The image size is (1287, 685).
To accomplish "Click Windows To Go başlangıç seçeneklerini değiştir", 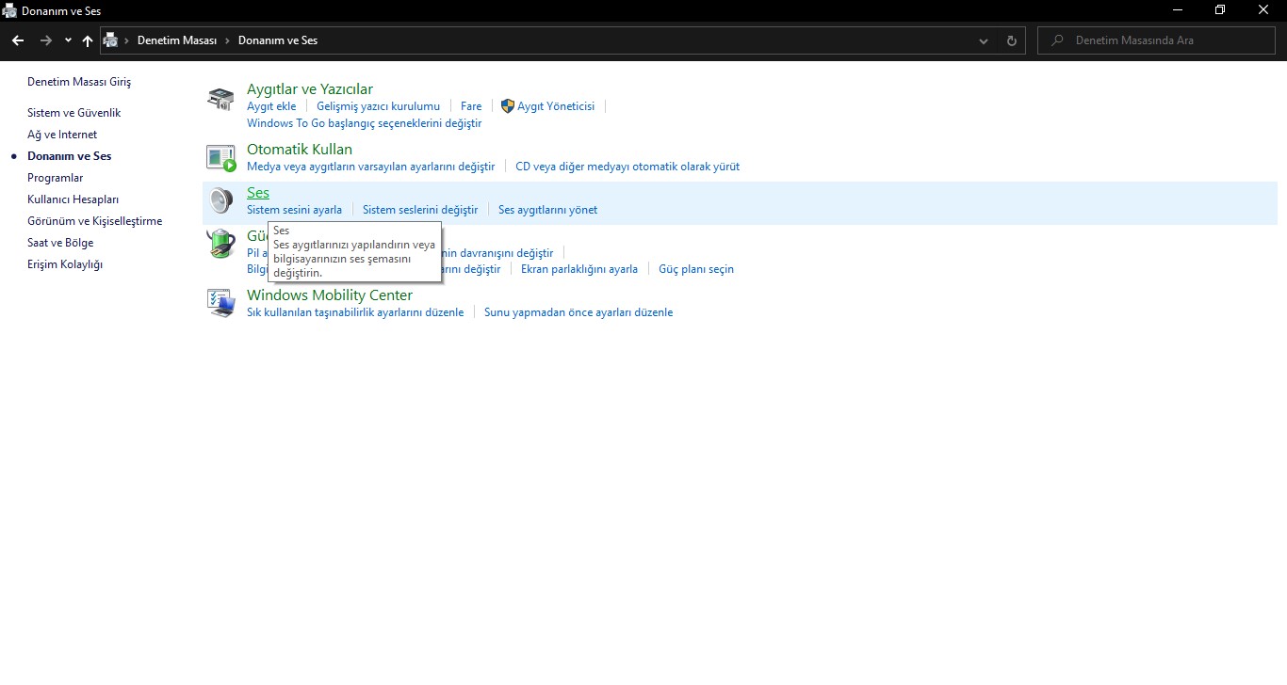I will [364, 123].
